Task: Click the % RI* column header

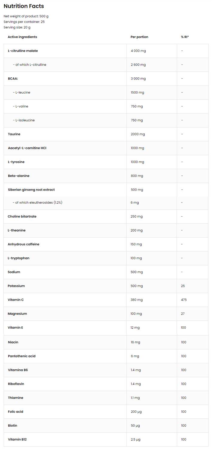Action: pos(185,37)
